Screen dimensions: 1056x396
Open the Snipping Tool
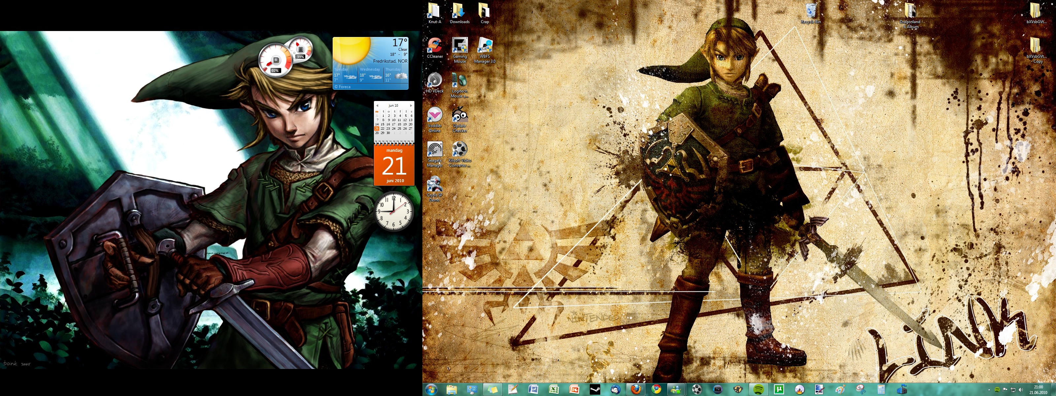coord(860,389)
